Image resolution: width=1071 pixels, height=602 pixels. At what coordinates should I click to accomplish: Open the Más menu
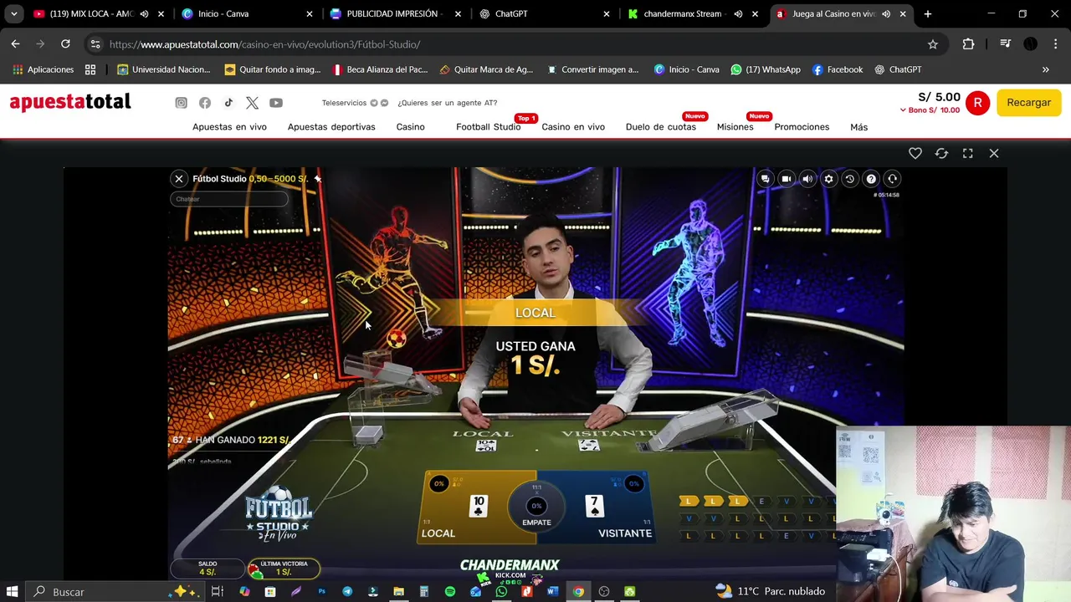[x=858, y=127]
